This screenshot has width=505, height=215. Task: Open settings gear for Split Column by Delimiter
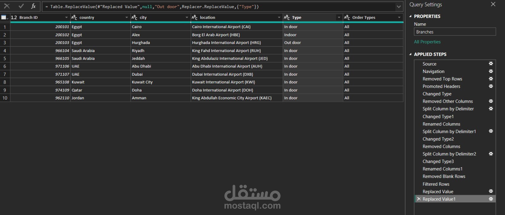[491, 108]
